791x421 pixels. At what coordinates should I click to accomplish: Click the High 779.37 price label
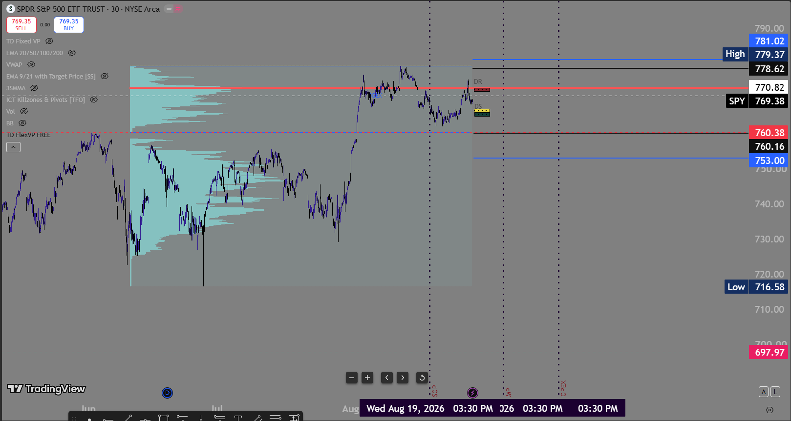[755, 54]
